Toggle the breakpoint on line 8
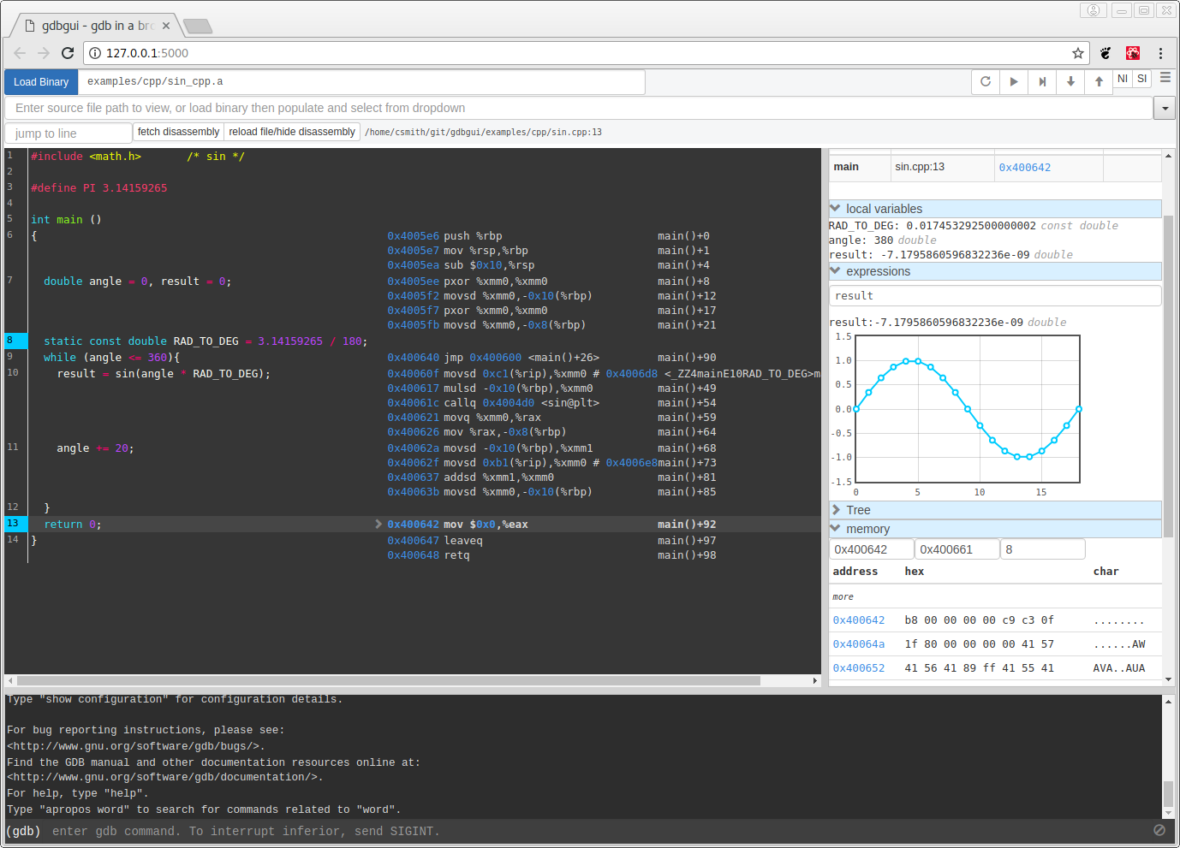Image resolution: width=1180 pixels, height=848 pixels. click(13, 341)
